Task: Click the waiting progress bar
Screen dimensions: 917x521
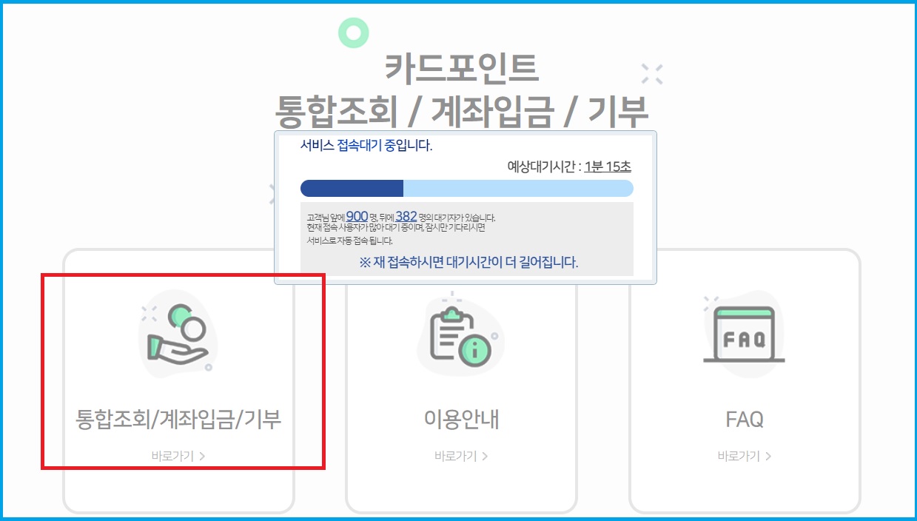Action: 466,188
